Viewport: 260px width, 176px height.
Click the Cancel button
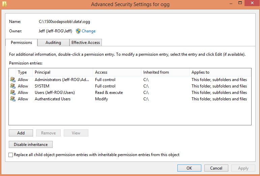click(216, 168)
